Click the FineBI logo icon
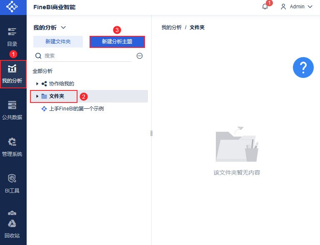This screenshot has height=245, width=320. pos(12,7)
